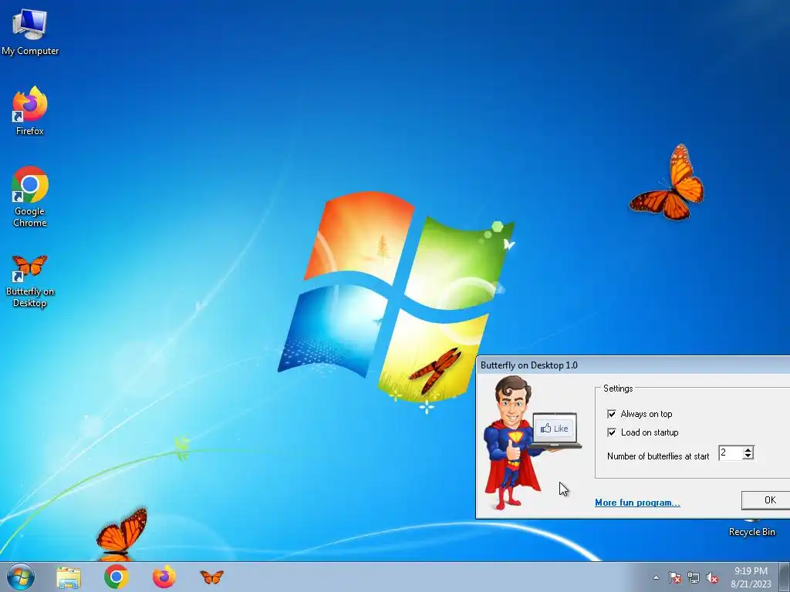Confirm settings with the OK button
790x592 pixels.
(x=766, y=499)
